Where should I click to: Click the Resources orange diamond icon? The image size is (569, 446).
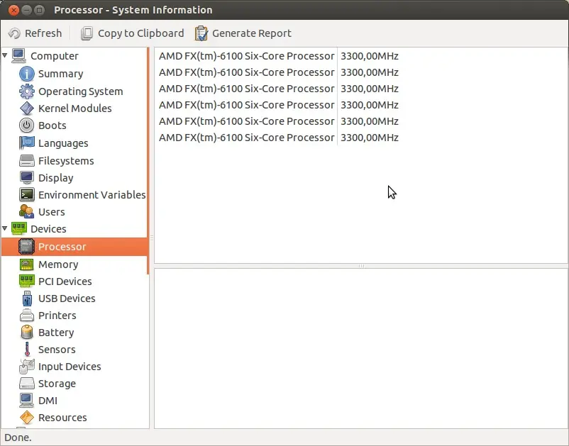pyautogui.click(x=27, y=418)
